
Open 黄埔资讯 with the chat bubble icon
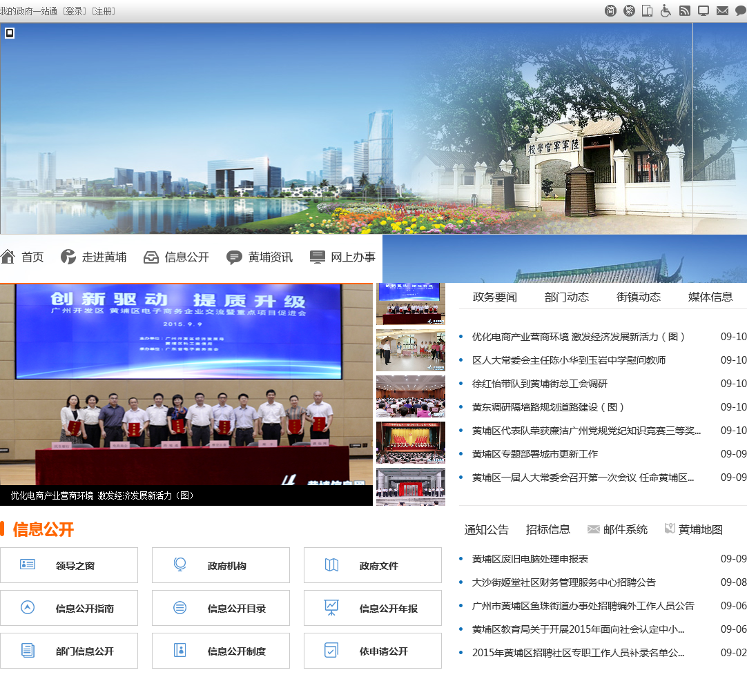[260, 257]
